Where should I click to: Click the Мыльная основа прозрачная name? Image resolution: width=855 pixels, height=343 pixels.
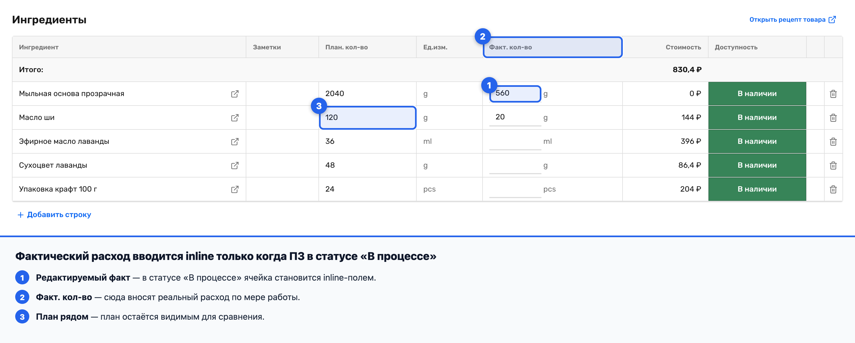point(72,94)
